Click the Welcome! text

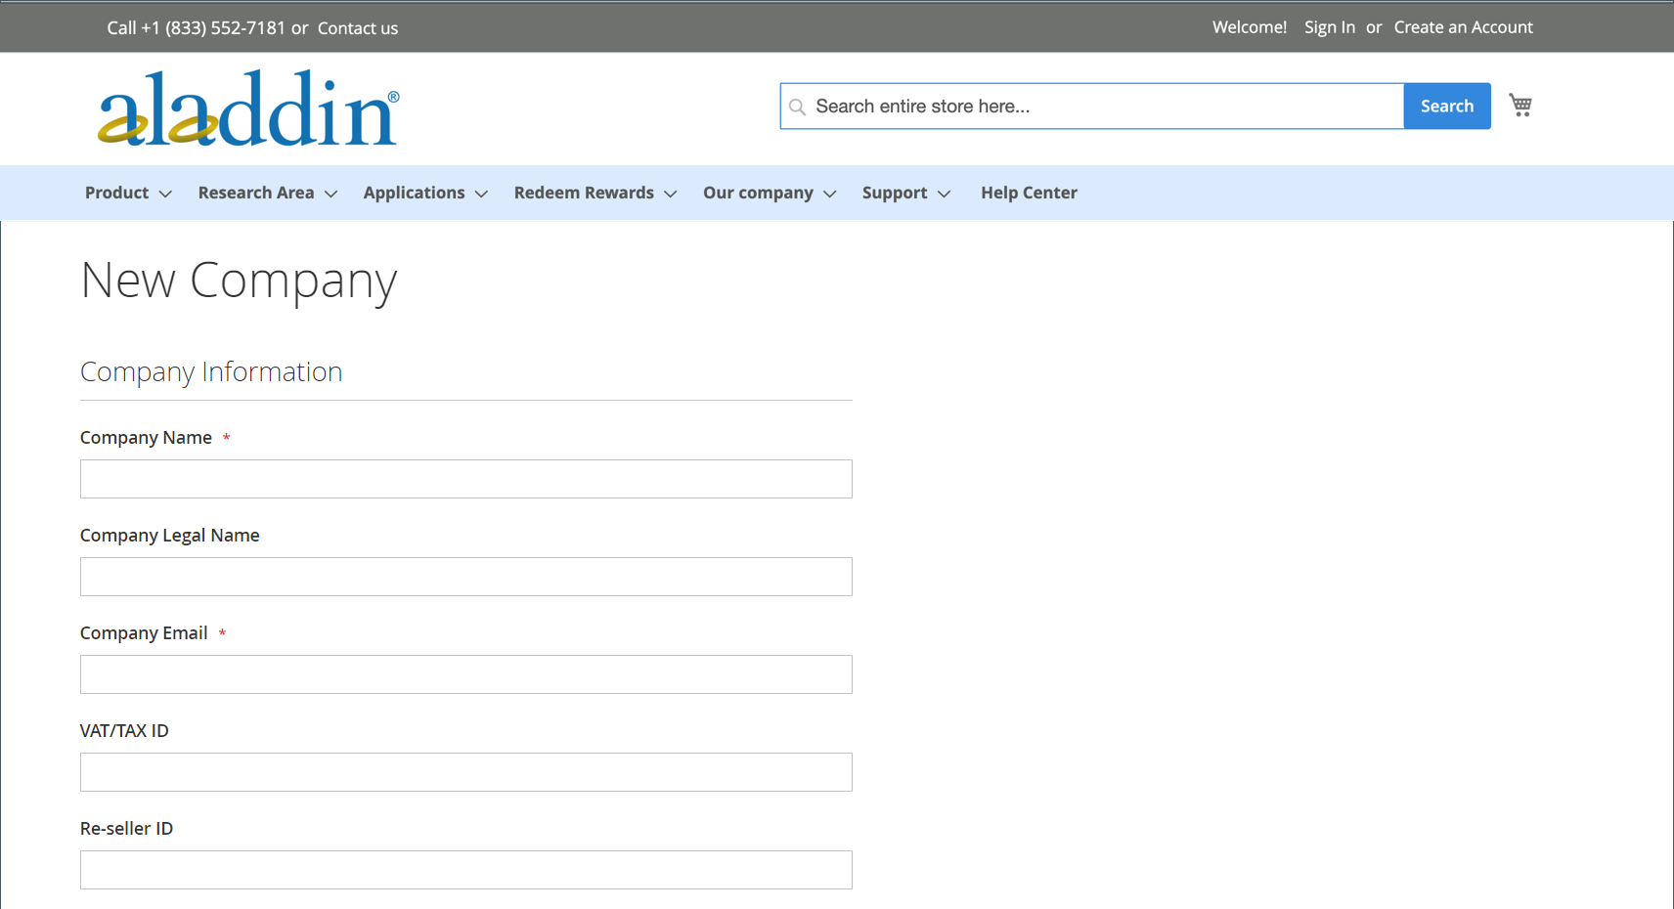(1250, 27)
